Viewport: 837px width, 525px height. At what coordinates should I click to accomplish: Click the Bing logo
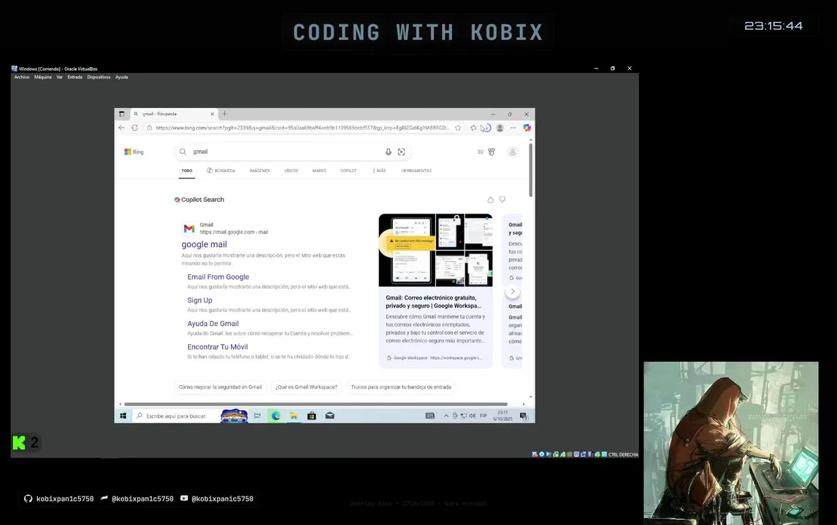134,152
